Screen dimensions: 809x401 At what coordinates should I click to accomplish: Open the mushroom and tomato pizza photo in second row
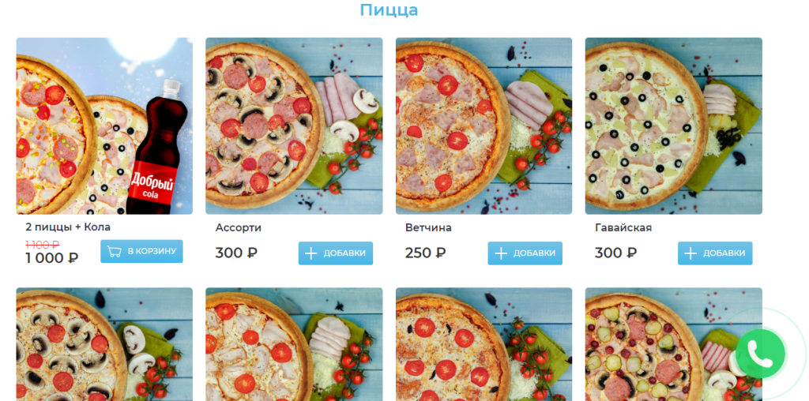click(104, 344)
